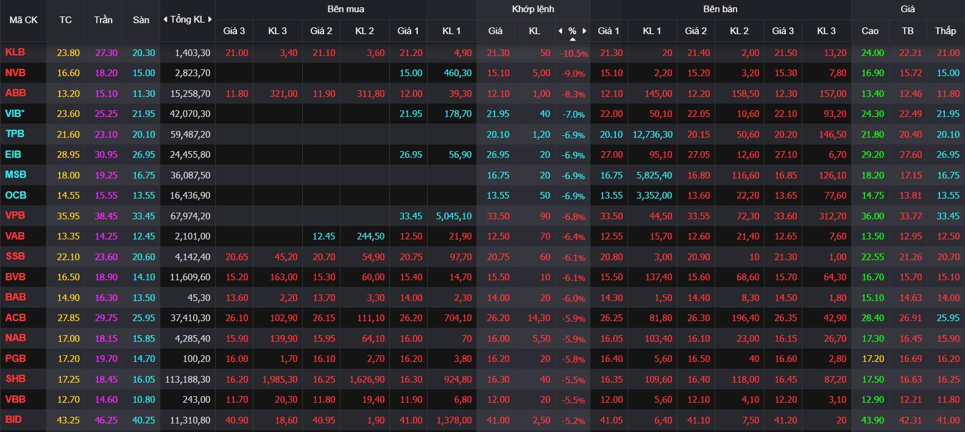Click VAB buy volume 244,50
The height and width of the screenshot is (432, 965).
tap(370, 236)
